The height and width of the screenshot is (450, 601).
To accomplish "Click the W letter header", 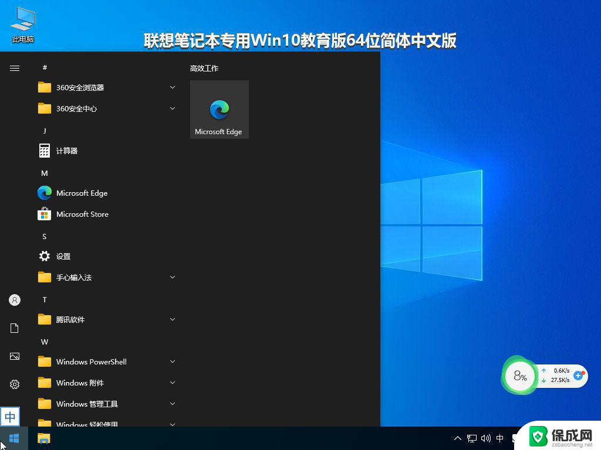I will 45,342.
